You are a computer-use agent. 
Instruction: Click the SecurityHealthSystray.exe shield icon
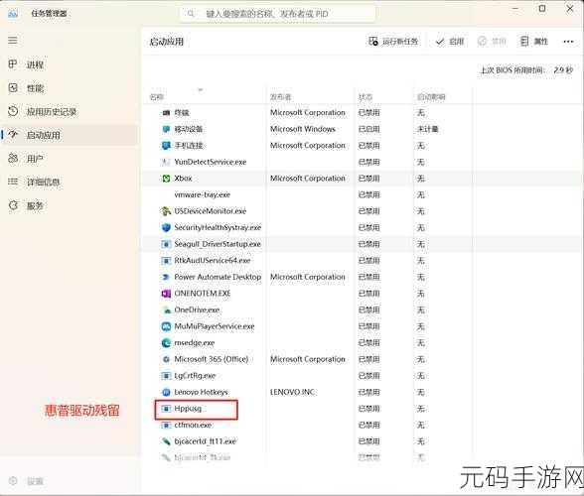(166, 228)
